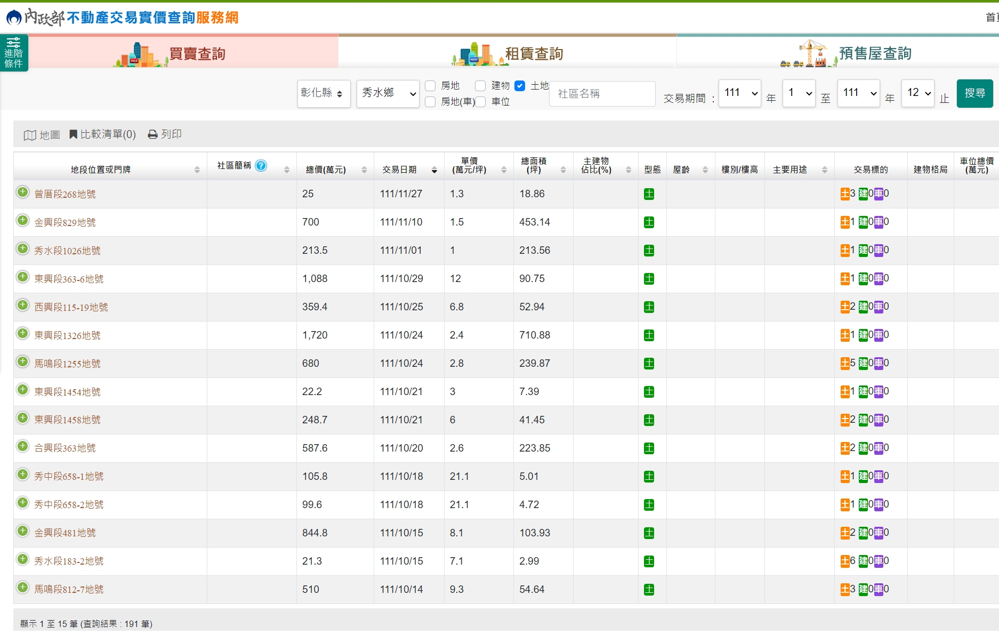Screen dimensions: 999x635
Task: Uncheck the 土地 checkbox
Action: click(x=520, y=85)
